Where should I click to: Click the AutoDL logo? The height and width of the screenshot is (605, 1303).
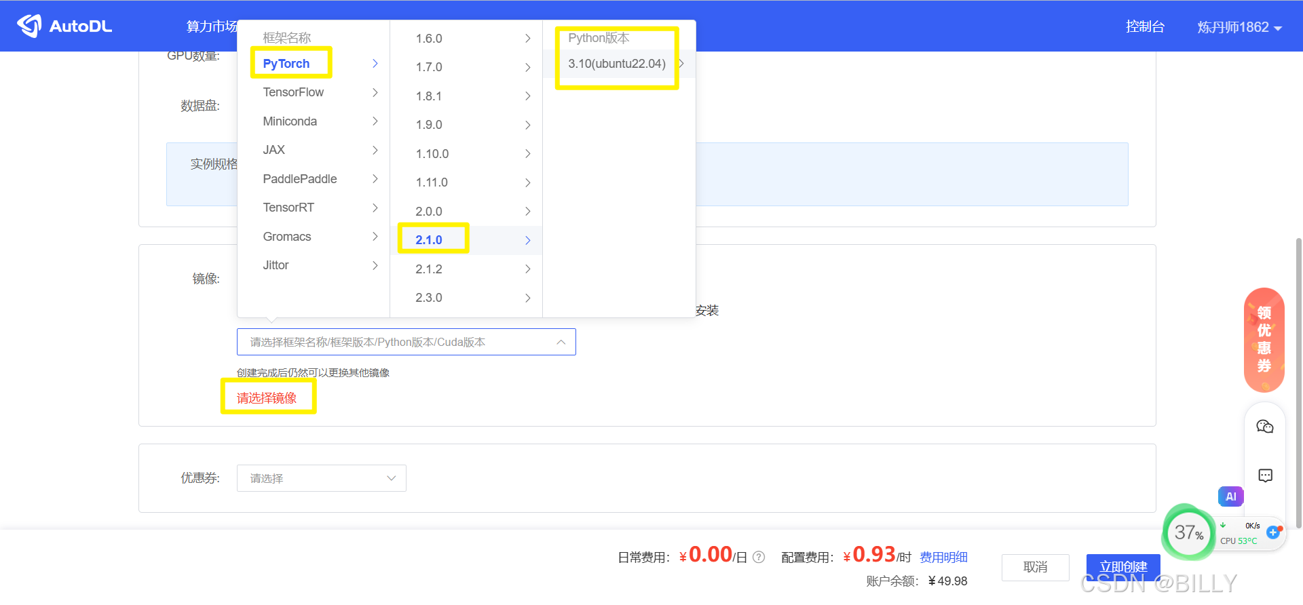click(64, 26)
